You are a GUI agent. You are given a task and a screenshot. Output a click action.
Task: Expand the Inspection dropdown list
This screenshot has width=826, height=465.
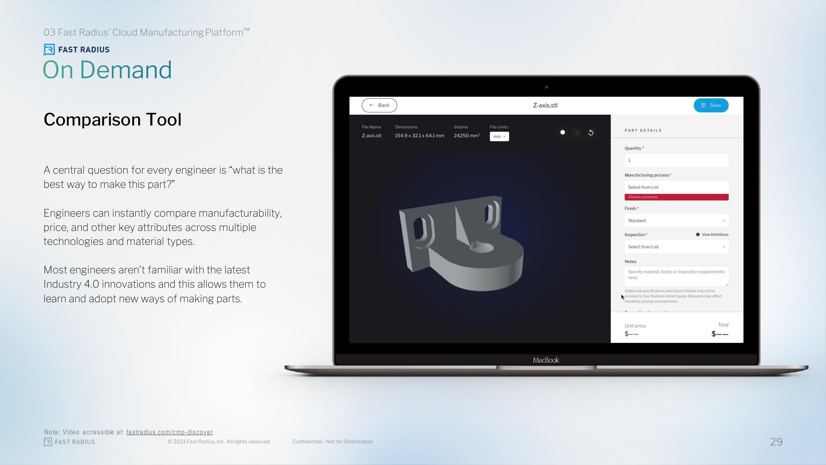click(676, 246)
